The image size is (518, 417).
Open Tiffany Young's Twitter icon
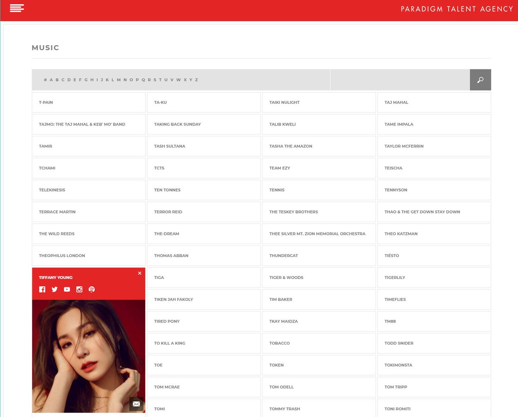click(x=54, y=289)
